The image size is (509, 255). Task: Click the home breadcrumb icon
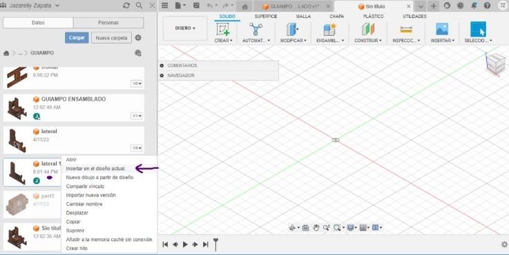point(6,53)
